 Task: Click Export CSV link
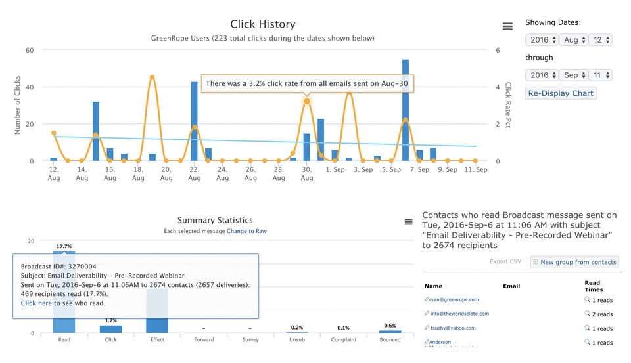(505, 261)
